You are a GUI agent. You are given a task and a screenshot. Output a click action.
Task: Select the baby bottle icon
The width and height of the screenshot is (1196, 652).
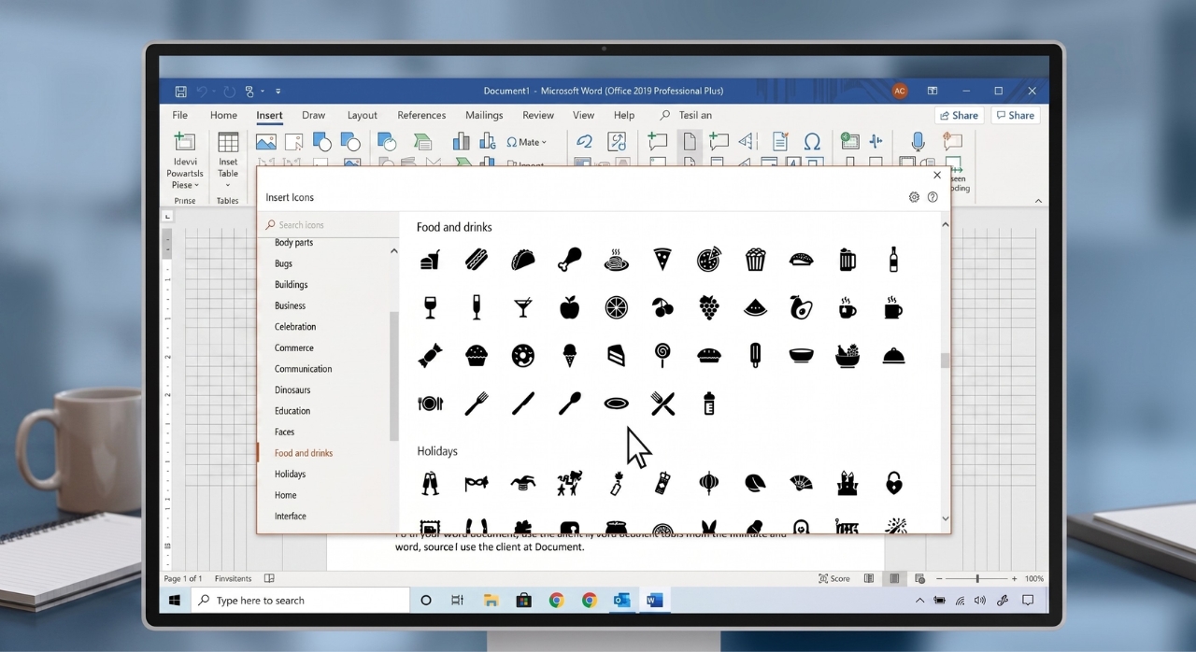(x=709, y=404)
